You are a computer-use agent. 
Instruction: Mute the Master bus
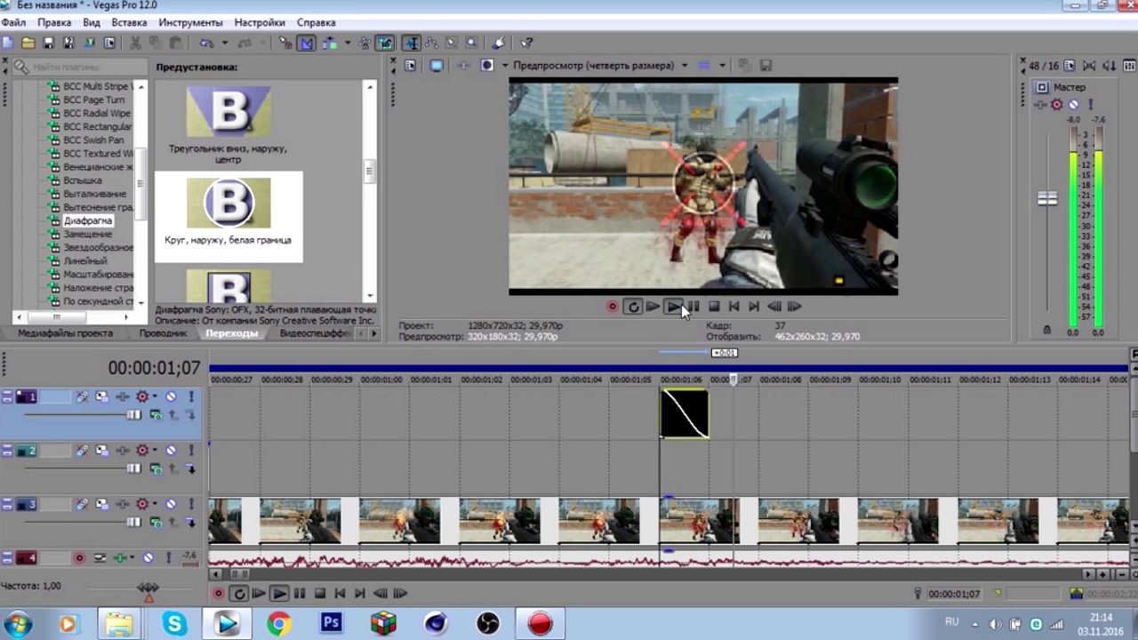pos(1073,105)
